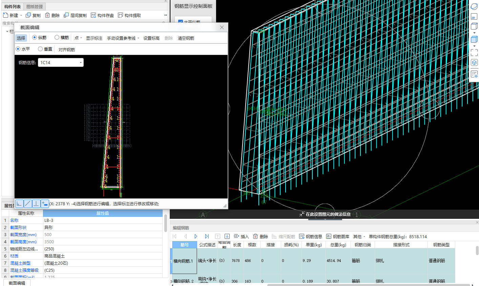Select the 纵筋 radio button
Viewport: 479px width, 286px height.
point(35,38)
